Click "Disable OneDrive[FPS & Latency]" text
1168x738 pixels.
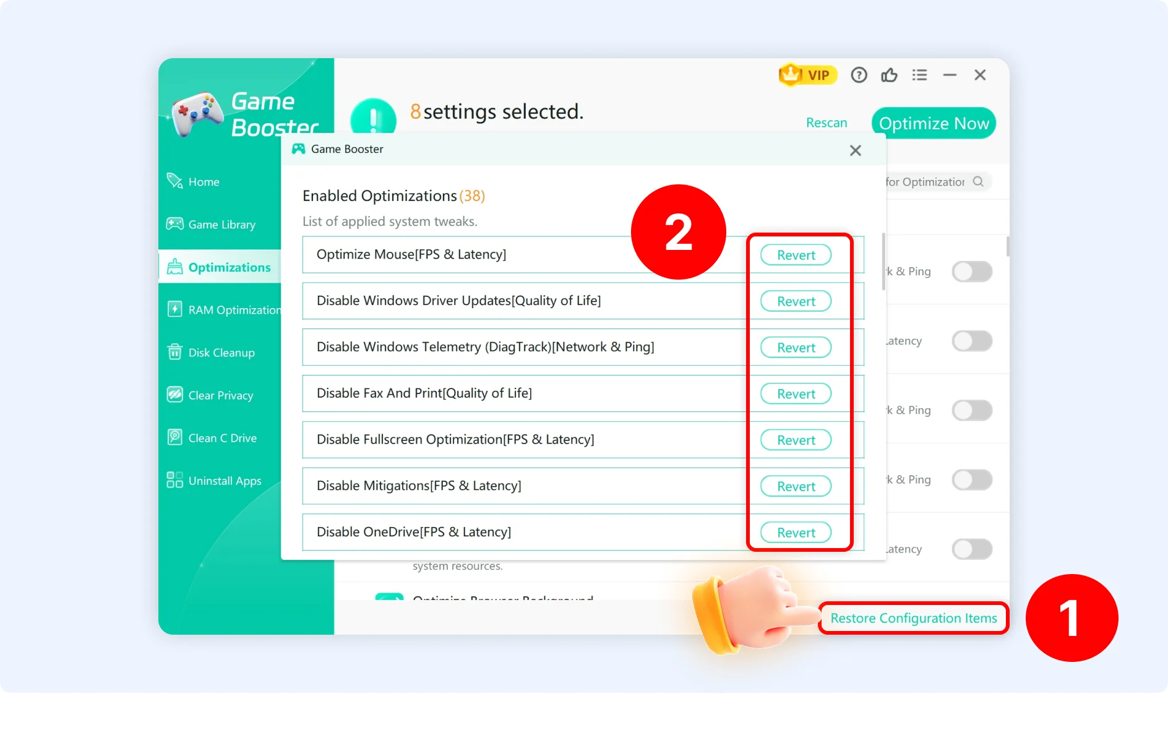pos(414,532)
